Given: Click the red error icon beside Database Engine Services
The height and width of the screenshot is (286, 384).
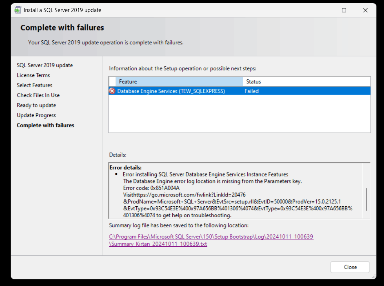Looking at the screenshot, I should (112, 91).
